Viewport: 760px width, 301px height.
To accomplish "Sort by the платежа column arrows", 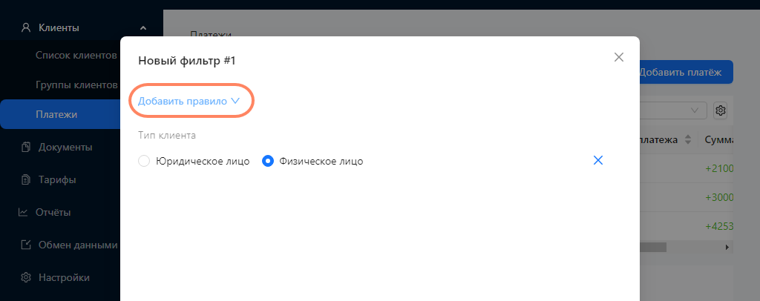I will click(687, 140).
